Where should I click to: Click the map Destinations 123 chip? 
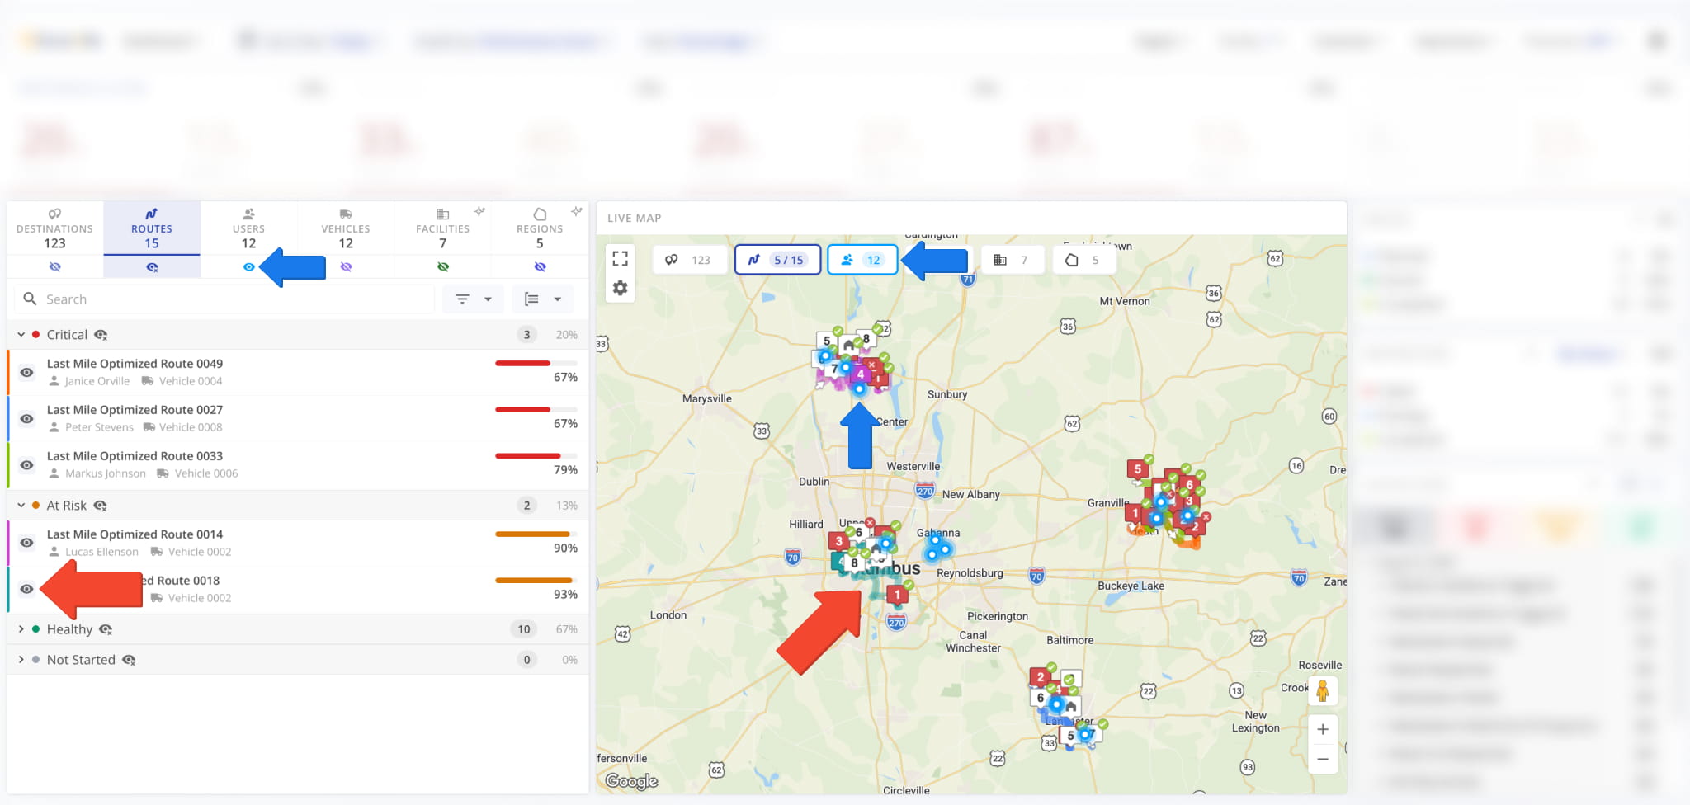[x=689, y=260]
